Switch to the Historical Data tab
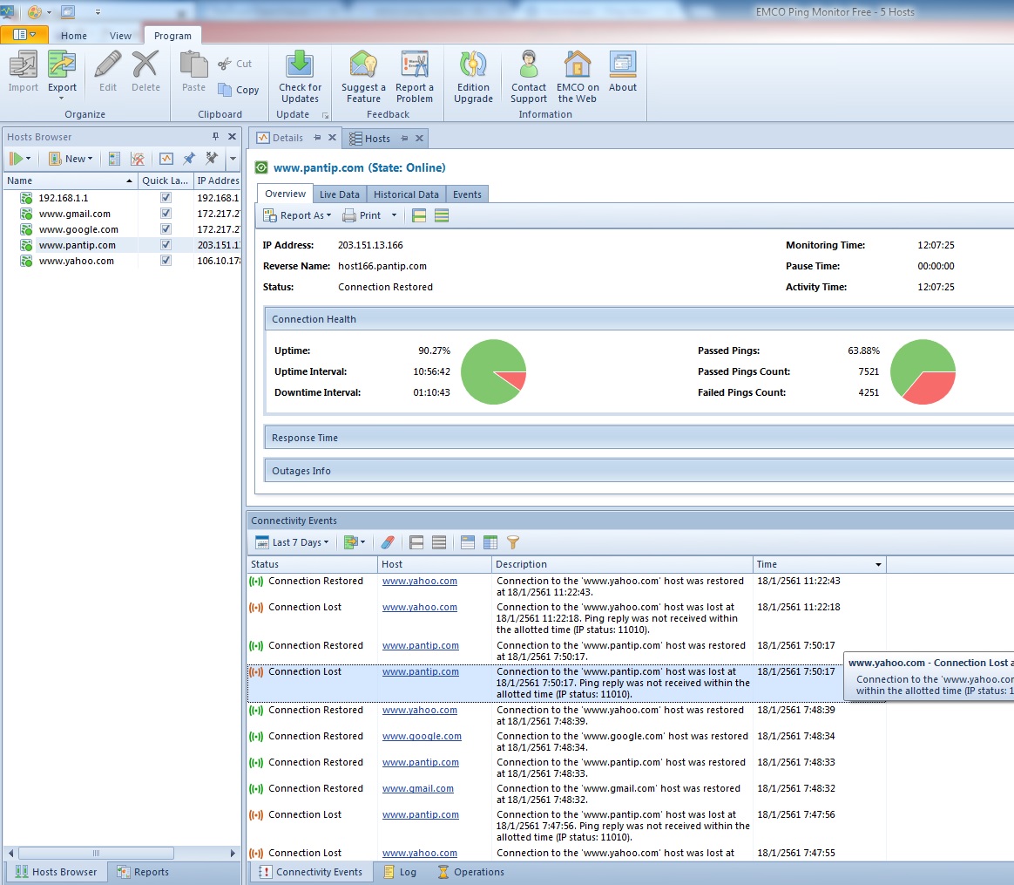The image size is (1014, 885). point(406,194)
